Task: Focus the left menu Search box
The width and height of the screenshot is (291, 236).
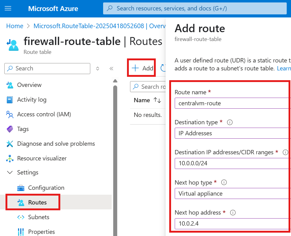Action: click(47, 69)
